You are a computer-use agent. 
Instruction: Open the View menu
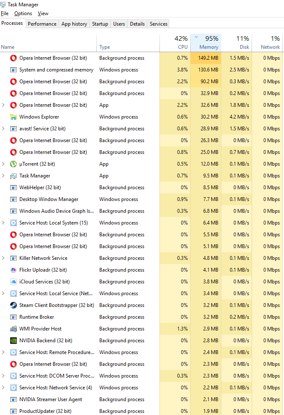[43, 13]
